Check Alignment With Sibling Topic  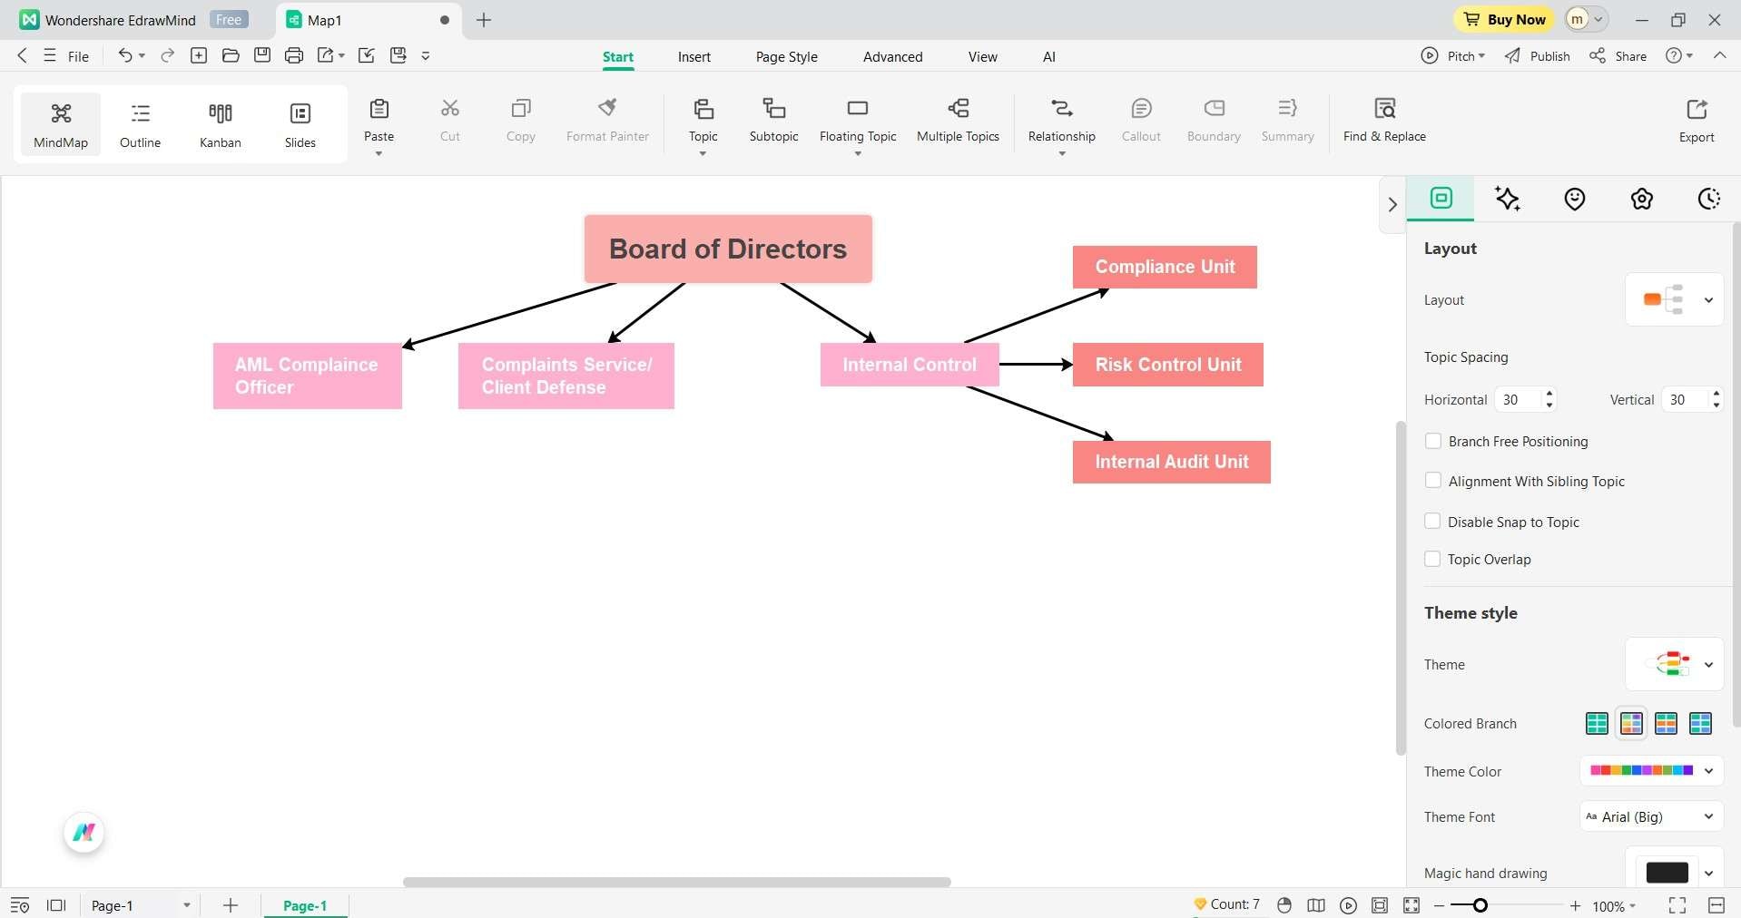(1433, 481)
